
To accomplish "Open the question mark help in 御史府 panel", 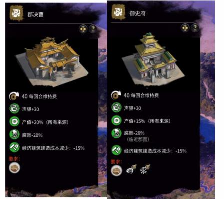I will (195, 28).
